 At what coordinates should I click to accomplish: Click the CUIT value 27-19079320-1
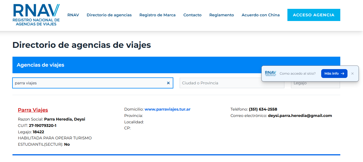[x=43, y=126]
